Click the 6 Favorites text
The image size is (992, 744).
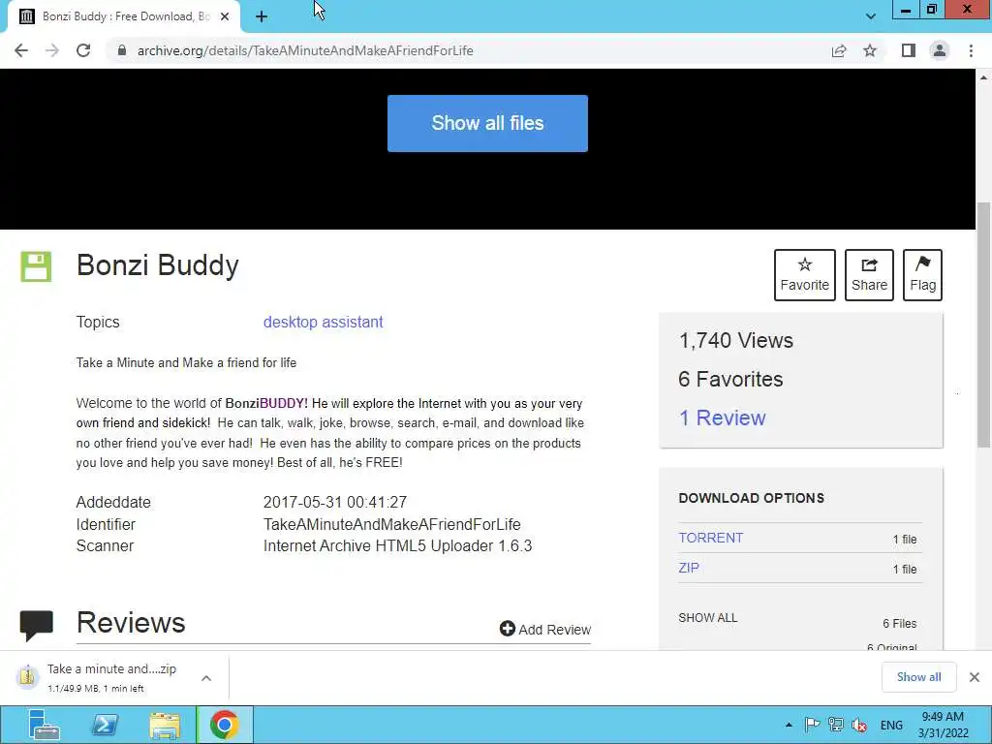pyautogui.click(x=730, y=379)
